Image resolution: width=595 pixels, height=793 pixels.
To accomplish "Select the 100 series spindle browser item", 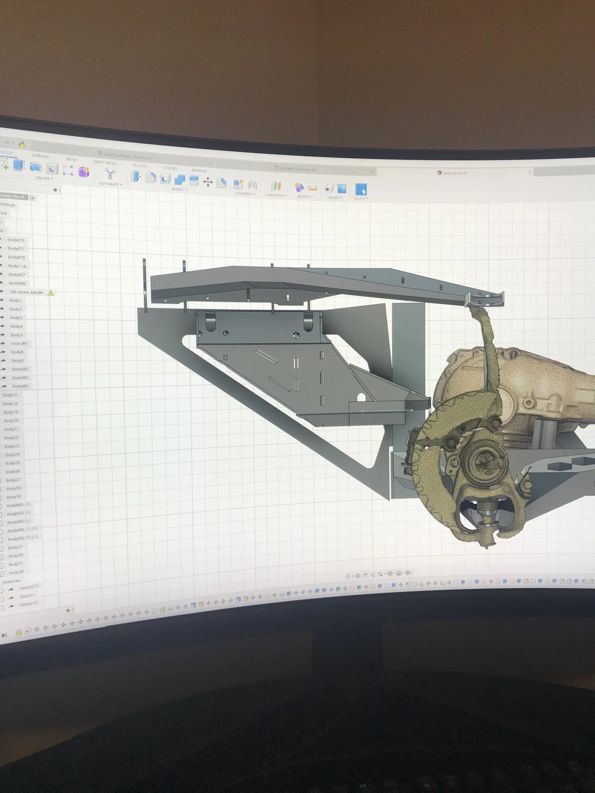I will (26, 292).
